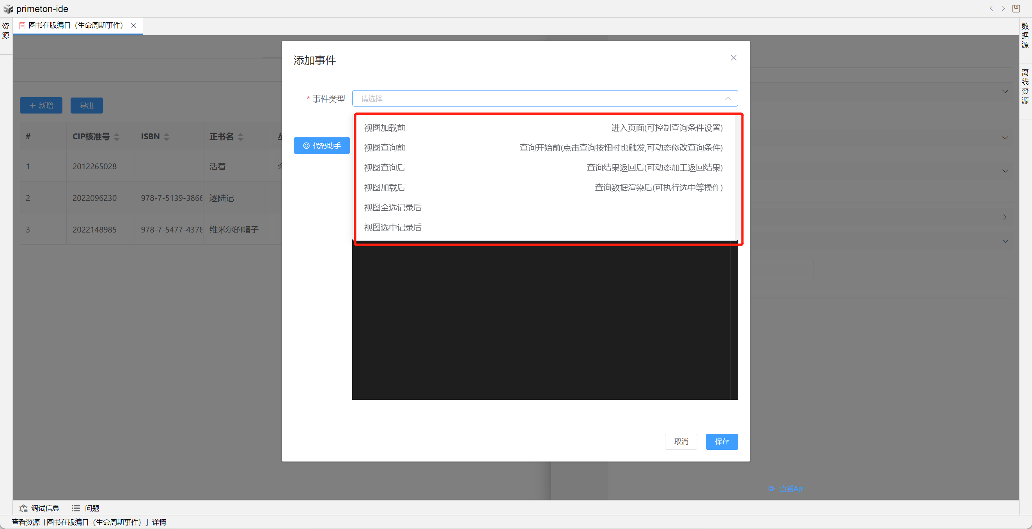Open the 数据源 side panel
The image size is (1032, 529).
coord(1025,35)
